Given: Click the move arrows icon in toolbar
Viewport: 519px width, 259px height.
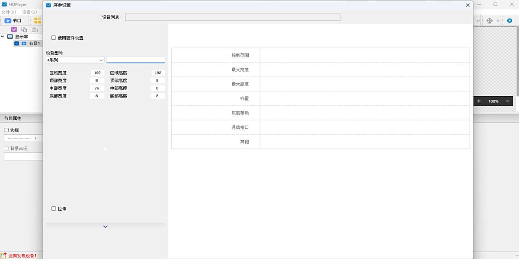Looking at the screenshot, I should 490,20.
